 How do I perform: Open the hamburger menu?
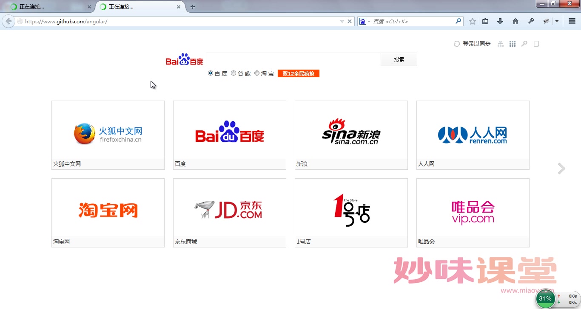[x=572, y=21]
